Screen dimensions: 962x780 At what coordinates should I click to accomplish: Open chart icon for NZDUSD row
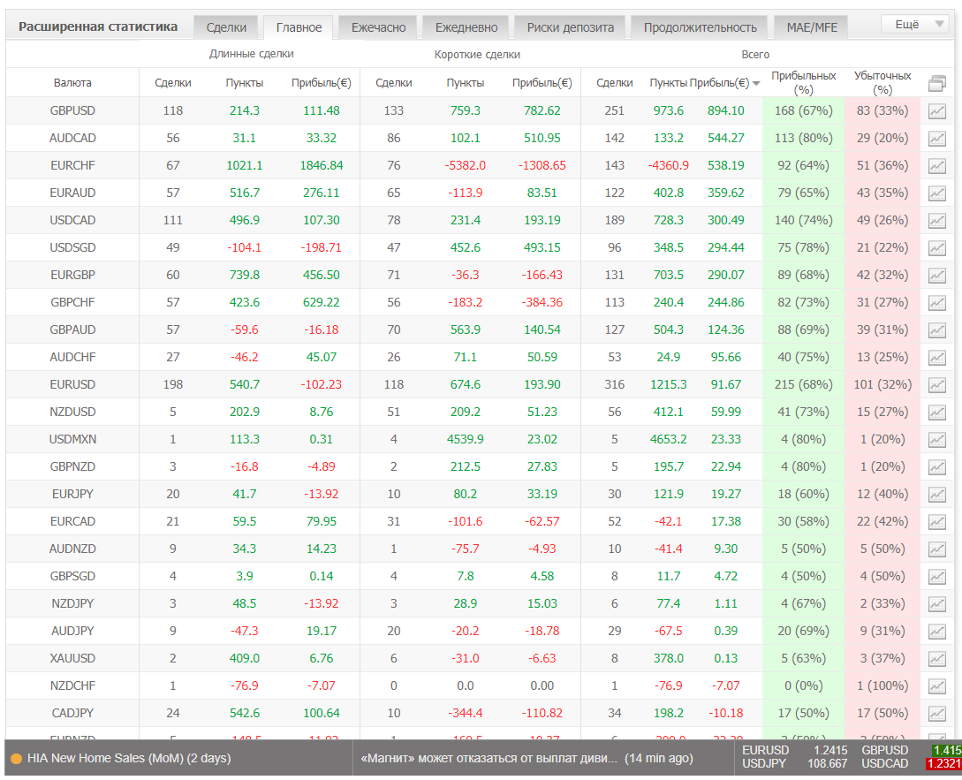tap(936, 413)
